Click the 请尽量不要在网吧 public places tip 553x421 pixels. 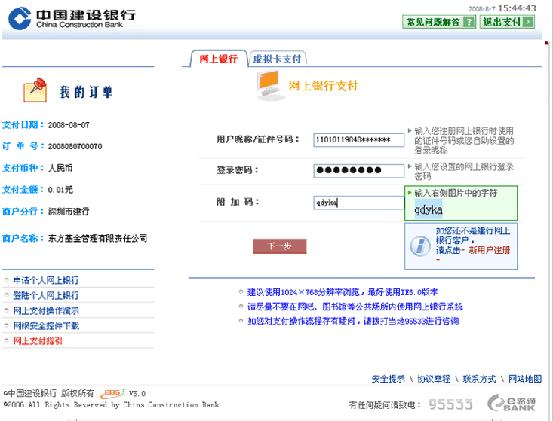pyautogui.click(x=355, y=307)
